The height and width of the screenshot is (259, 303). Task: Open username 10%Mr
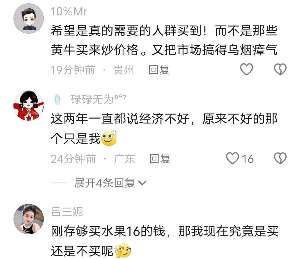click(69, 12)
